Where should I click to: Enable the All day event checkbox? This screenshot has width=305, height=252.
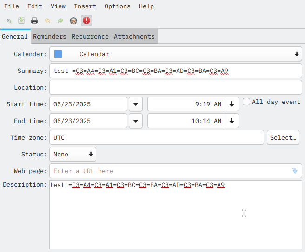[246, 102]
